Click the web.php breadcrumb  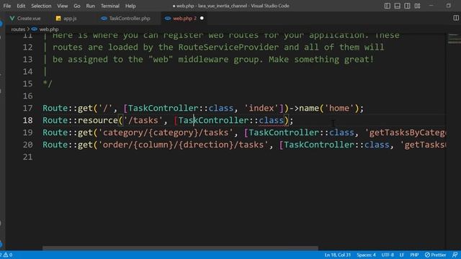tap(49, 29)
